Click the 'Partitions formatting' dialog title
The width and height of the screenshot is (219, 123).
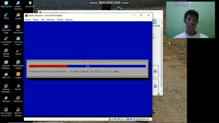(x=88, y=61)
